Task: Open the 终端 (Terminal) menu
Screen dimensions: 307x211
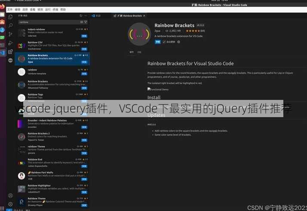Action: (x=55, y=9)
